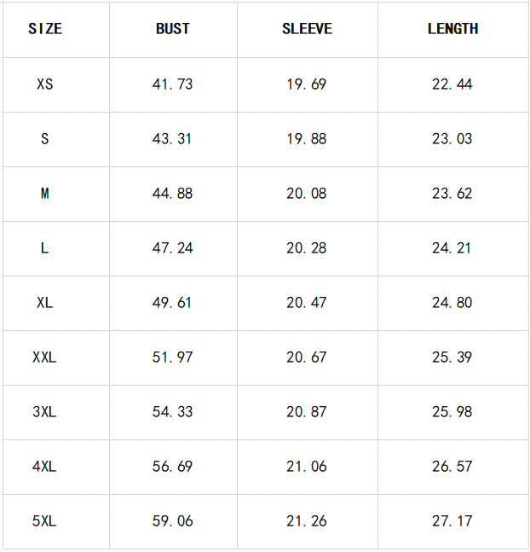Click the LENGTH column header
Screen dimensions: 530x552
click(452, 29)
